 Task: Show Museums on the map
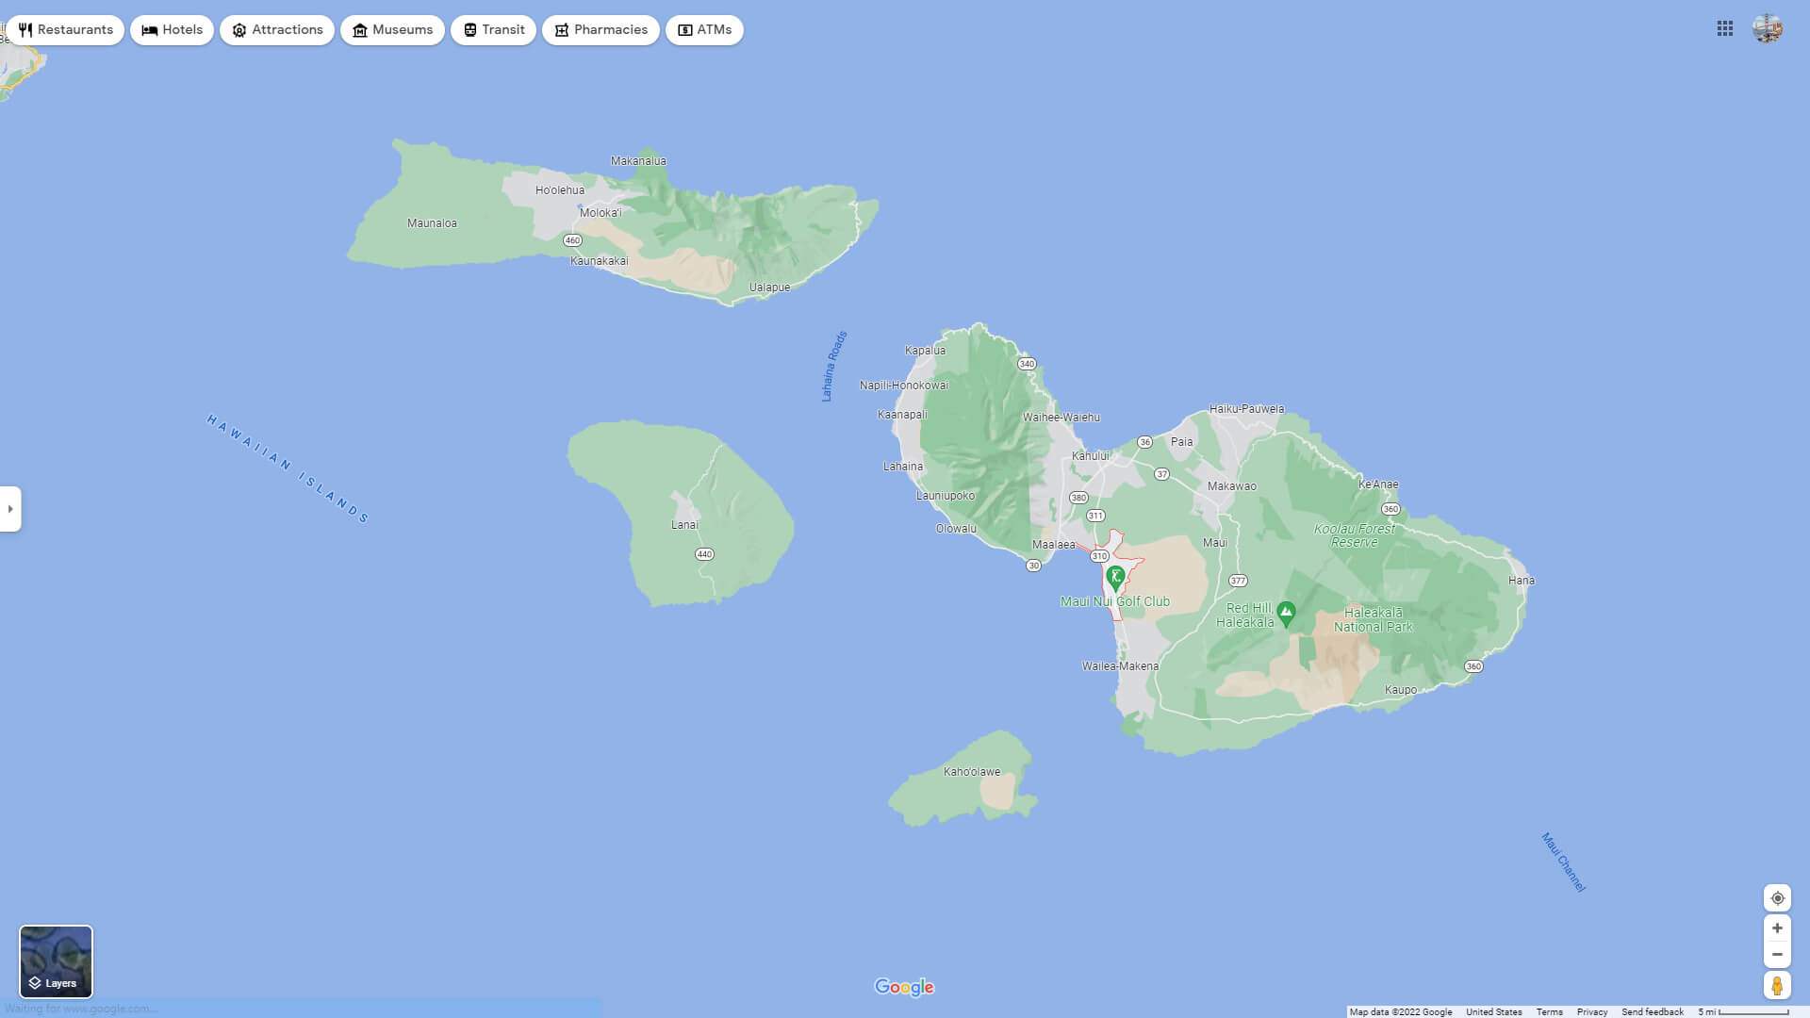[x=392, y=30]
